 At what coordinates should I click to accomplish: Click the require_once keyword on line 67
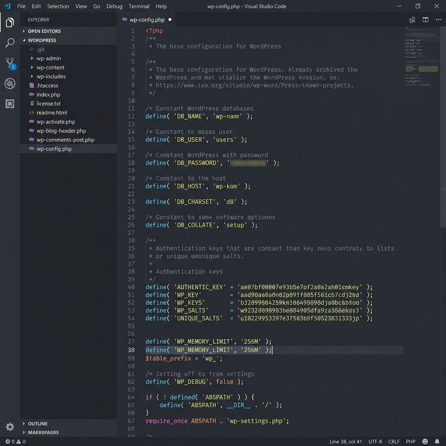click(166, 421)
